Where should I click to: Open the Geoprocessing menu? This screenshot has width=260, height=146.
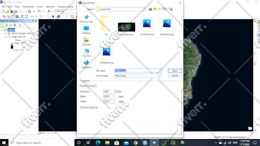click(65, 6)
